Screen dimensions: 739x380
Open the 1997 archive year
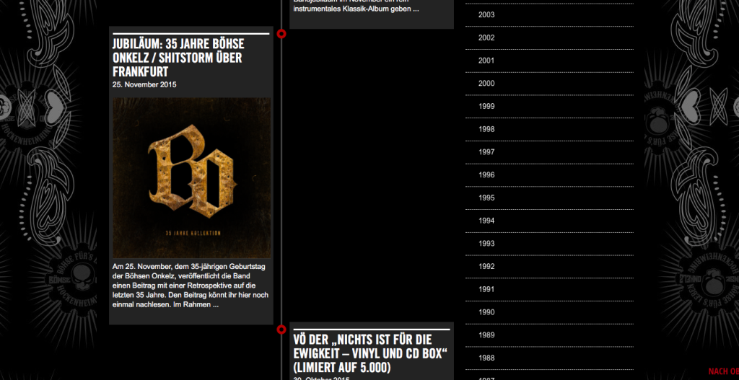(486, 152)
